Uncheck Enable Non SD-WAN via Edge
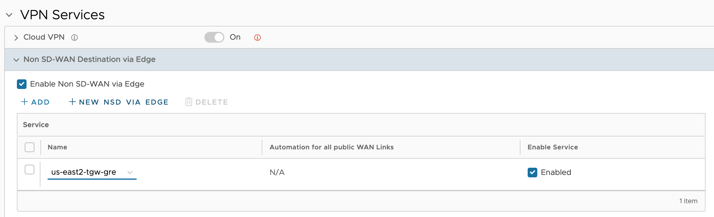The image size is (714, 217). tap(22, 84)
